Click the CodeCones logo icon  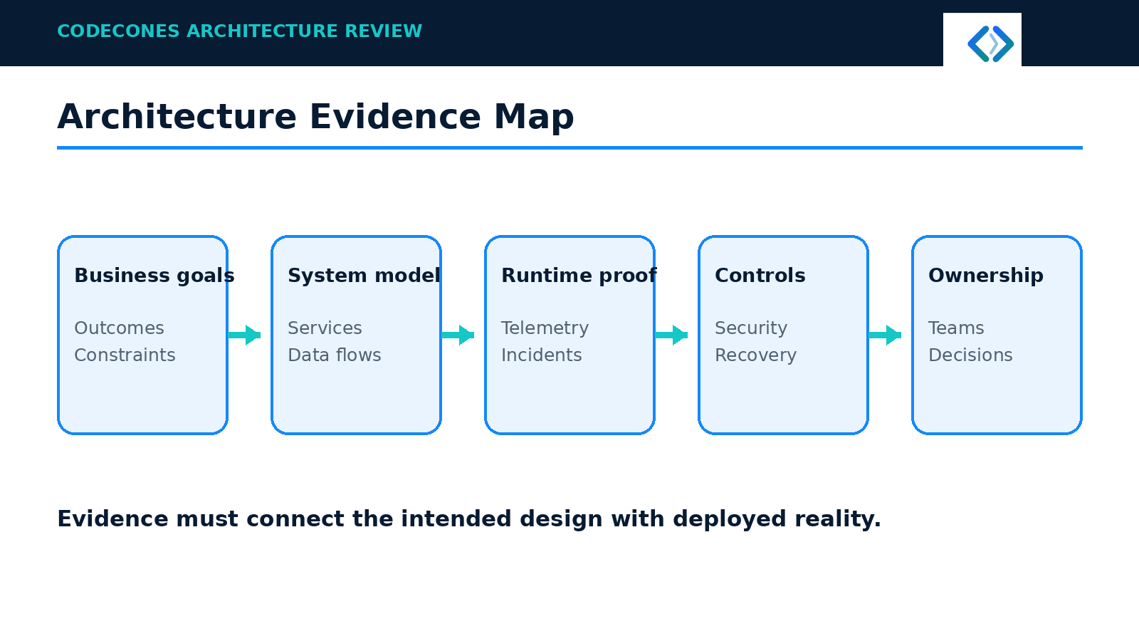[x=990, y=44]
